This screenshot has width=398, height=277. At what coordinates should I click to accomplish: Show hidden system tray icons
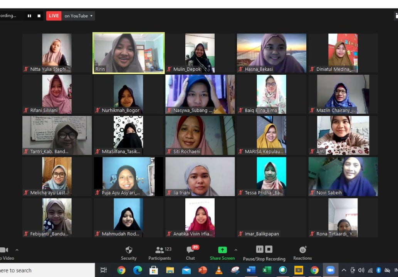[x=344, y=270]
